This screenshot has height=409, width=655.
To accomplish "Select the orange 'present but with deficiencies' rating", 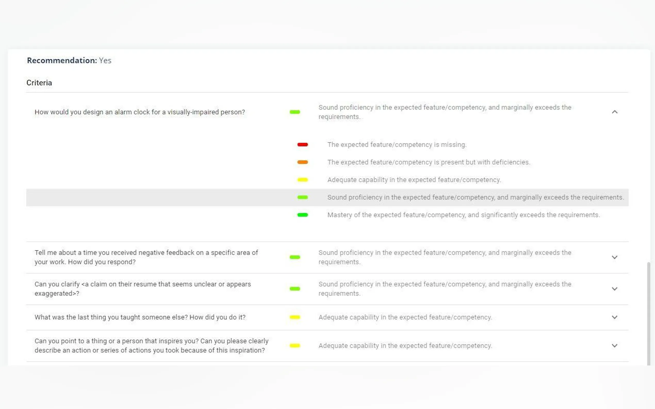I will pyautogui.click(x=302, y=162).
